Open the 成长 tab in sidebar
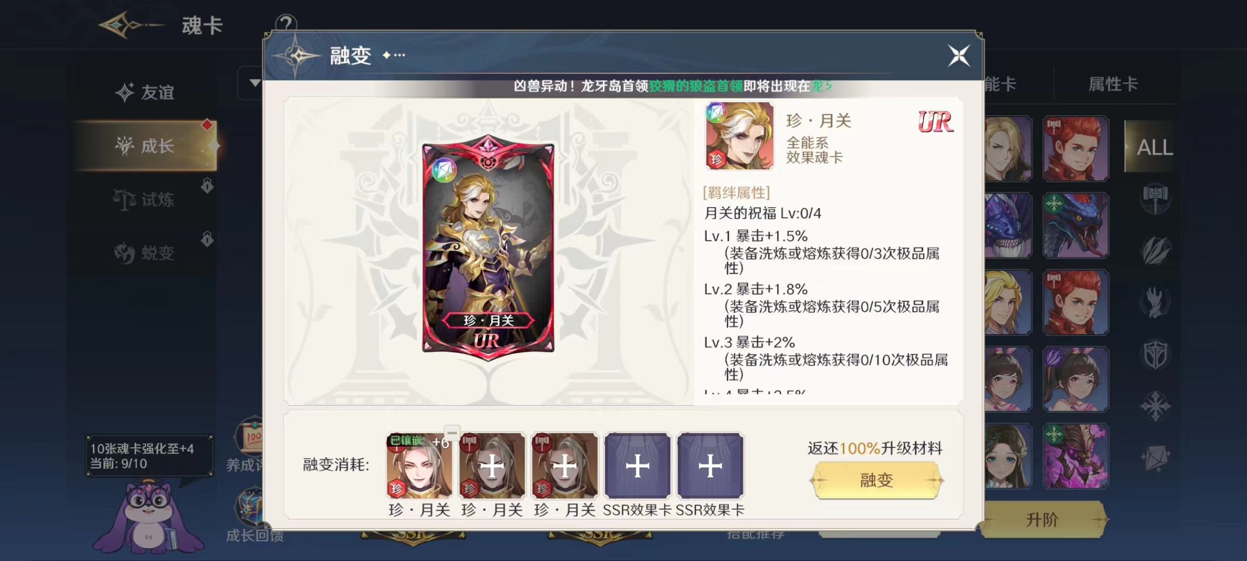The image size is (1247, 561). (x=145, y=146)
